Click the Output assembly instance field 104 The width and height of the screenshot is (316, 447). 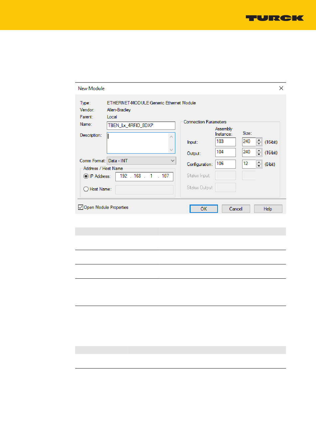pos(226,152)
